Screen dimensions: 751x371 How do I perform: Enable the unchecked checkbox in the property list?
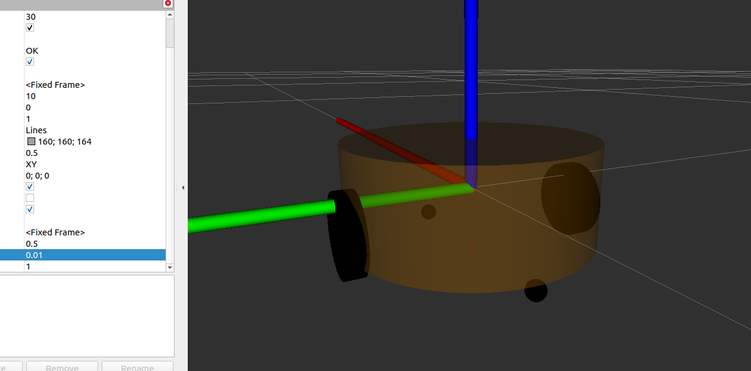30,198
